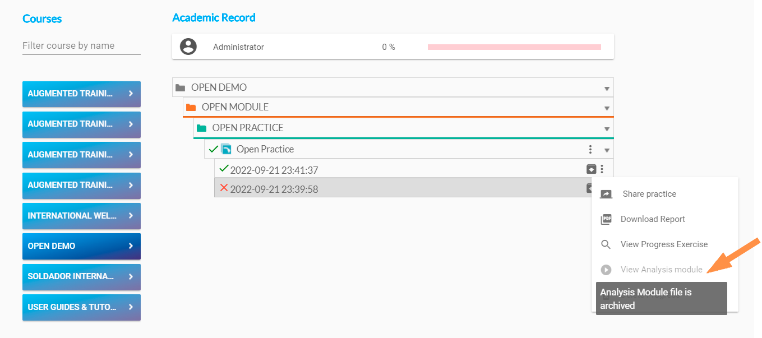762x338 pixels.
Task: Click the View Progress Exercise magnifier icon
Action: coord(606,244)
